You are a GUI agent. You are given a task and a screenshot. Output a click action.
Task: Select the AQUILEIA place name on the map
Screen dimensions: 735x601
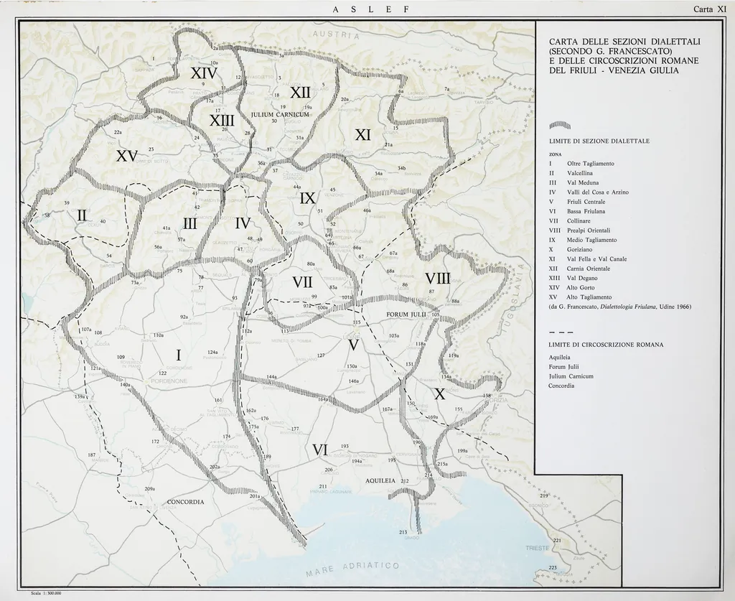380,479
